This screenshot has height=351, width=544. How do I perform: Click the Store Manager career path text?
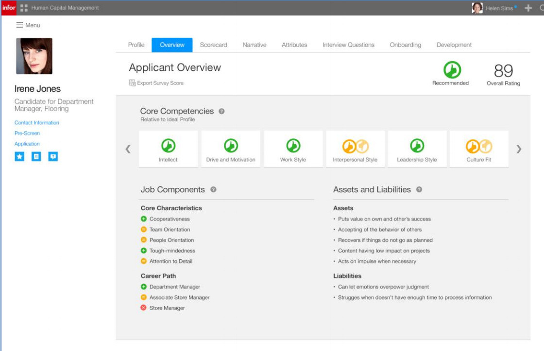[x=167, y=308]
